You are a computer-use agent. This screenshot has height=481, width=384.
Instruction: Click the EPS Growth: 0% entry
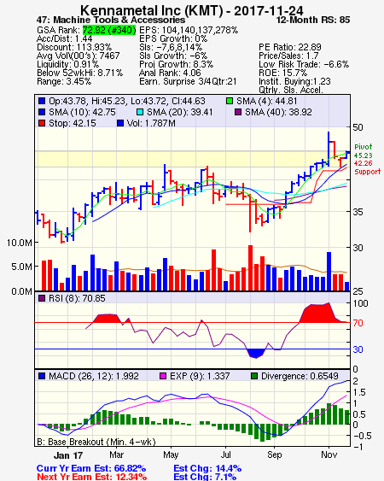[x=173, y=38]
